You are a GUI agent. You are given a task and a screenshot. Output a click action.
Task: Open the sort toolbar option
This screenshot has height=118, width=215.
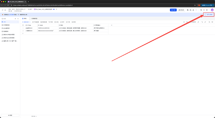coord(62,22)
